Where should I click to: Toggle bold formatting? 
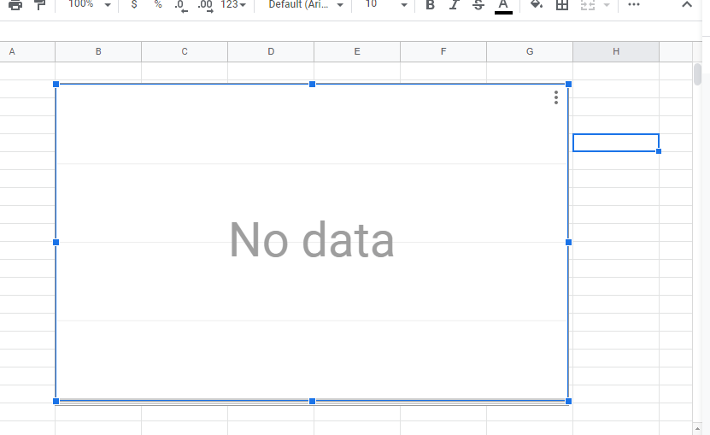430,4
